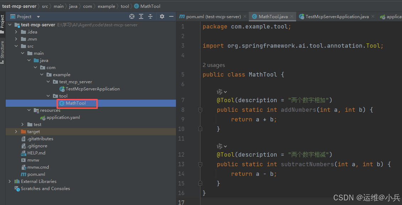402x205 pixels.
Task: Click class name MathTool on line 5
Action: (x=263, y=75)
